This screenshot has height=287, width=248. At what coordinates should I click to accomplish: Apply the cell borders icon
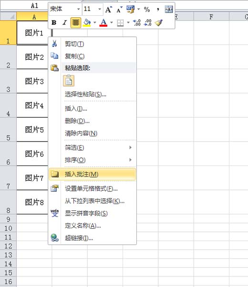tap(120, 22)
